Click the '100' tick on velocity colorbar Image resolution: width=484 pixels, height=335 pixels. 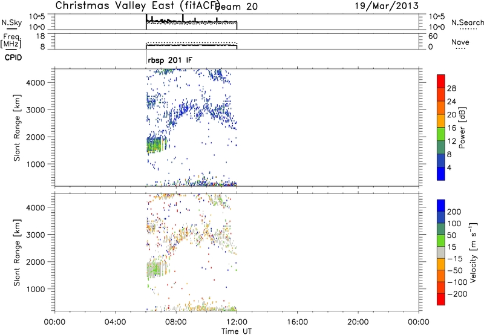[x=454, y=224]
